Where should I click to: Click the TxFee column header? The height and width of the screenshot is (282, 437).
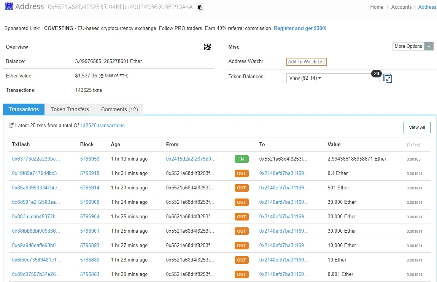click(x=413, y=145)
